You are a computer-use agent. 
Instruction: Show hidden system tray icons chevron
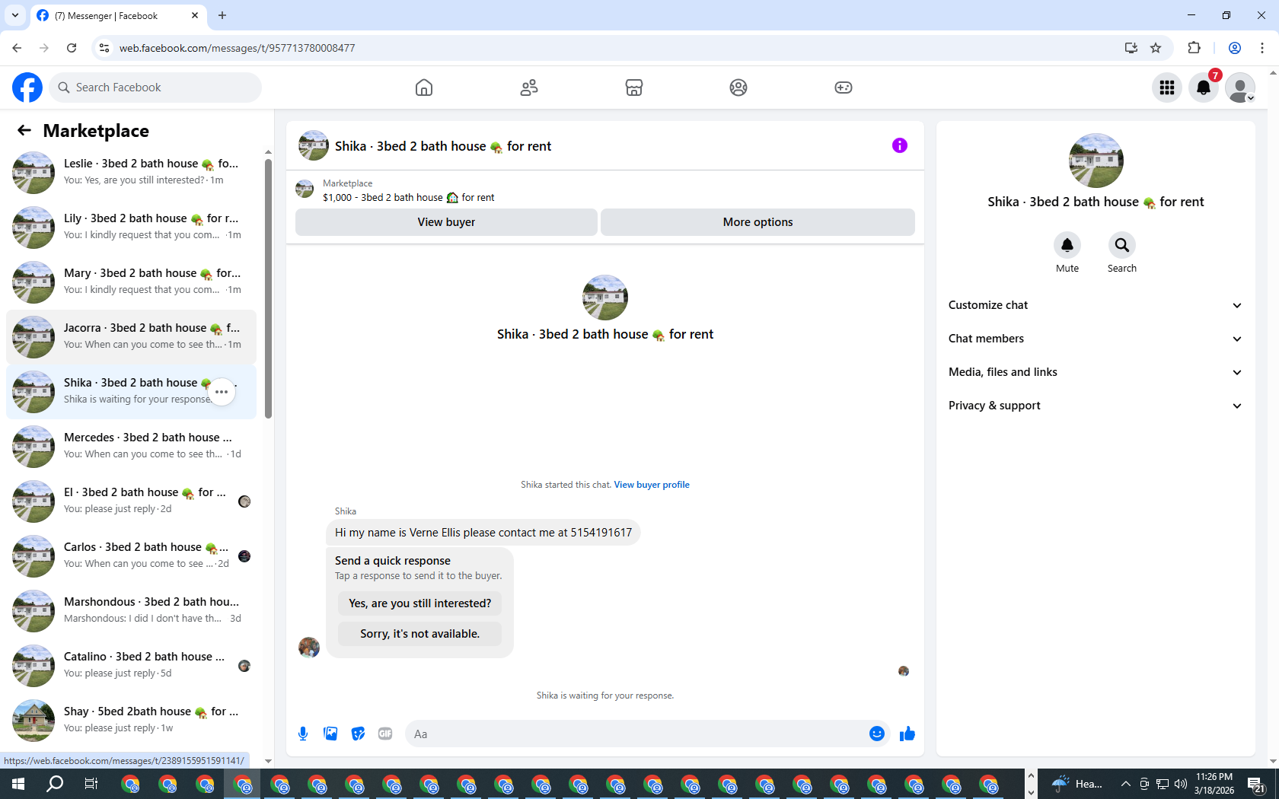(x=1125, y=784)
